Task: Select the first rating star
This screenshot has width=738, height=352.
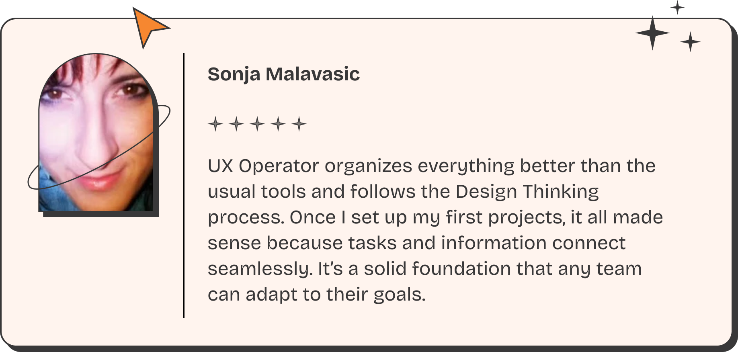Action: [215, 124]
